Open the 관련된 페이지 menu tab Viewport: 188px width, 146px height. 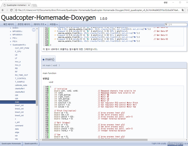(24, 24)
